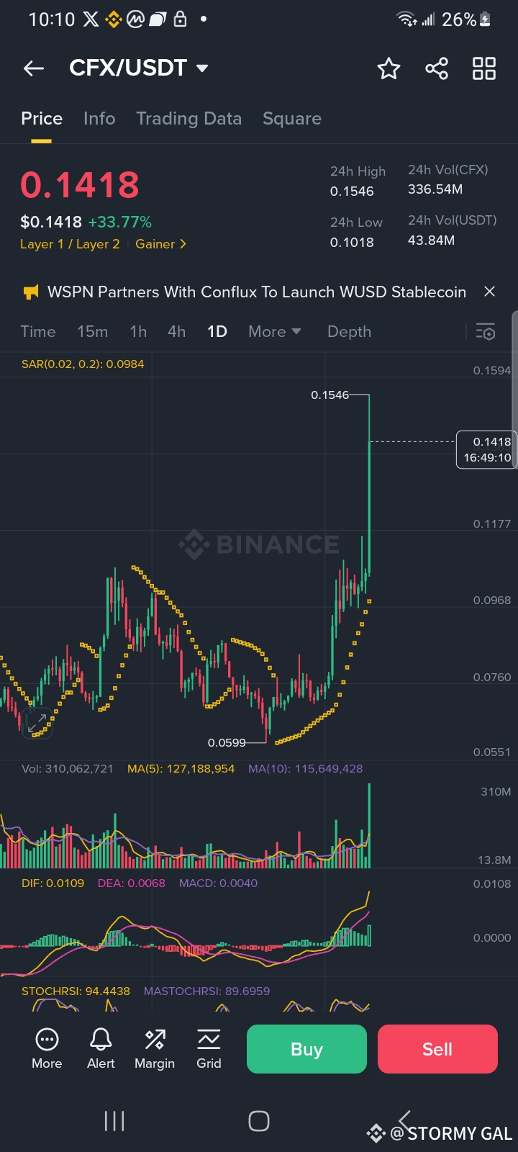Tap the scrollbar handle at right edge
The width and height of the screenshot is (518, 1152).
(514, 390)
